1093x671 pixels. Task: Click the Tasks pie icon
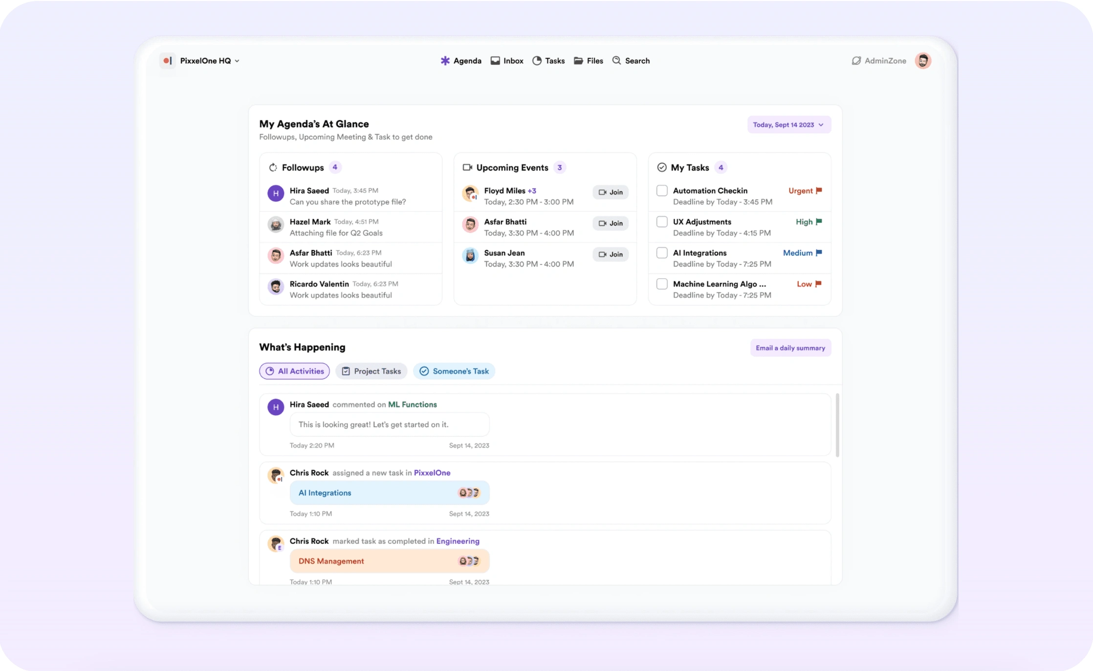click(x=537, y=61)
